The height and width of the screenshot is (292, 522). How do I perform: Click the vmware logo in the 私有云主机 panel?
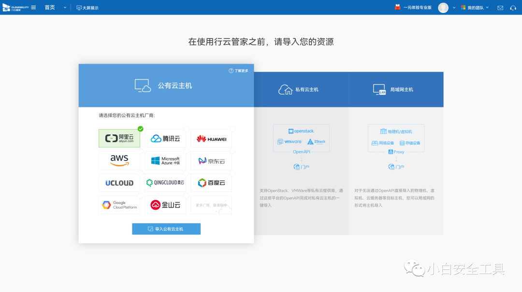(290, 142)
